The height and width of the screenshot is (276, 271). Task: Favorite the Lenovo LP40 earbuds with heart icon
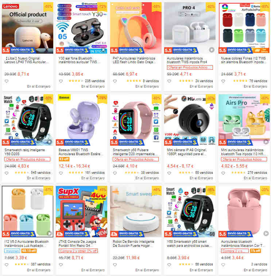[7, 81]
